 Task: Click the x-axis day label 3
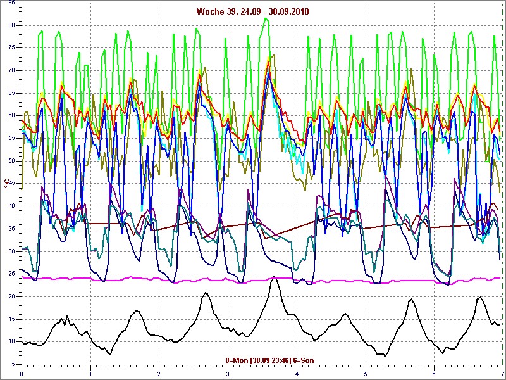point(228,374)
